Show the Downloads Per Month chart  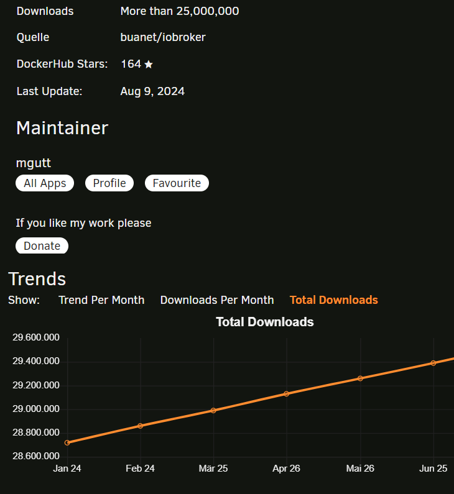pos(217,300)
